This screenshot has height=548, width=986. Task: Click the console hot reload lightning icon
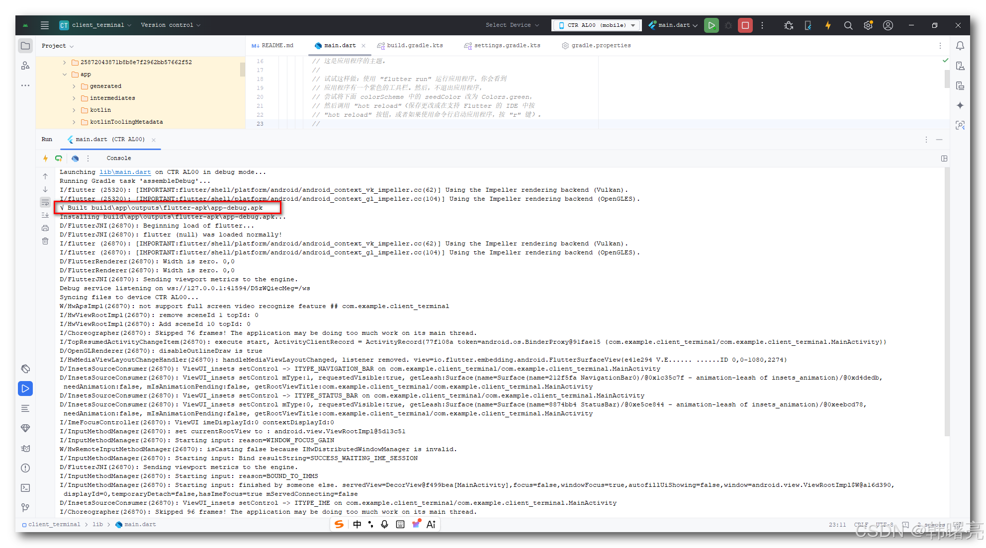pyautogui.click(x=45, y=158)
